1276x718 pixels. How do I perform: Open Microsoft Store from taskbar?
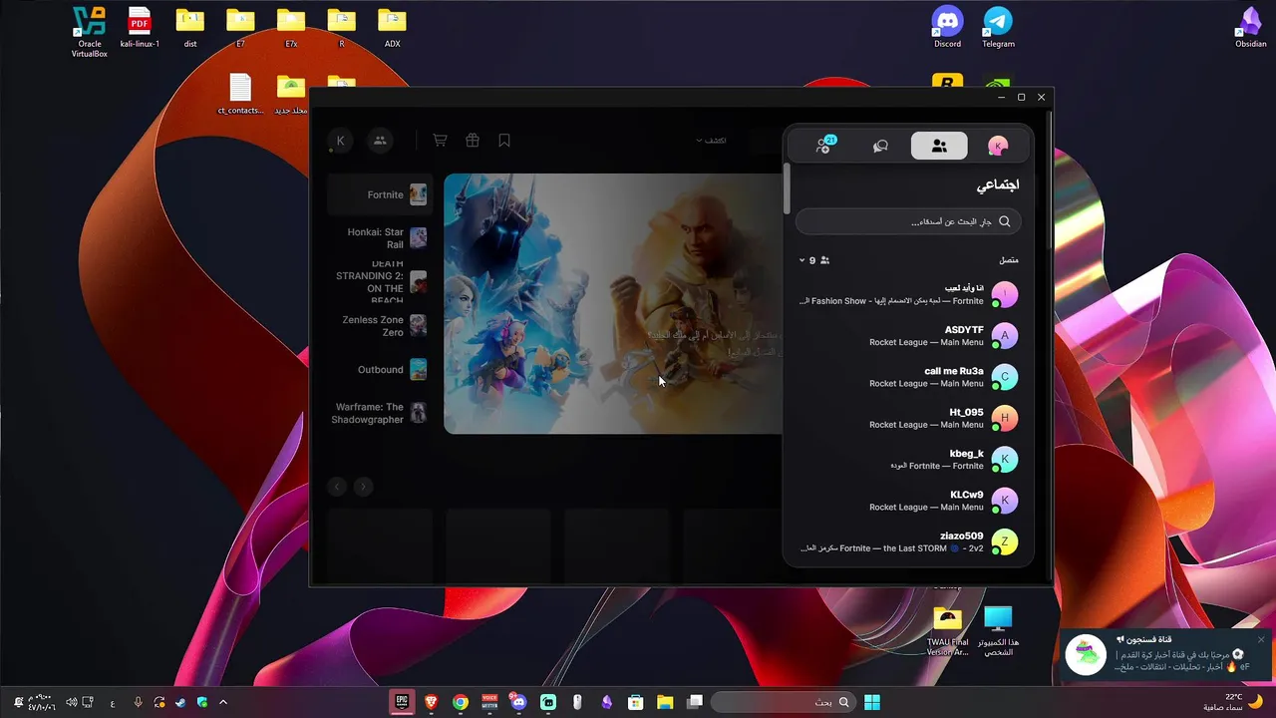(x=635, y=702)
